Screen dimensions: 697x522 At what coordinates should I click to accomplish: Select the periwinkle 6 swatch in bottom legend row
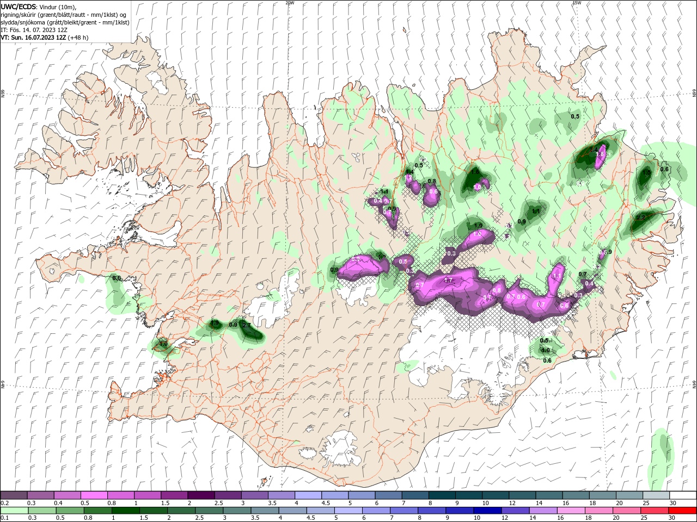(x=376, y=511)
